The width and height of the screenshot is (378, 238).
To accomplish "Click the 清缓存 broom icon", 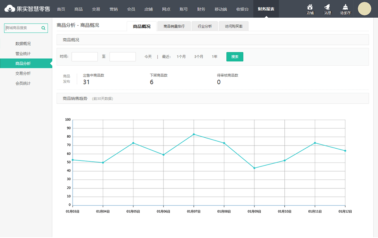I will point(345,7).
